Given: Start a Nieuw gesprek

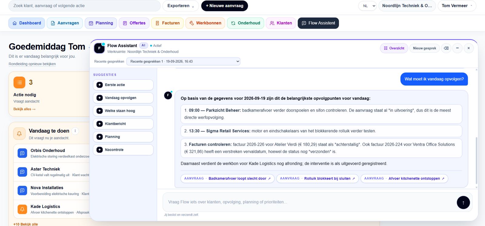Looking at the screenshot, I should 424,48.
